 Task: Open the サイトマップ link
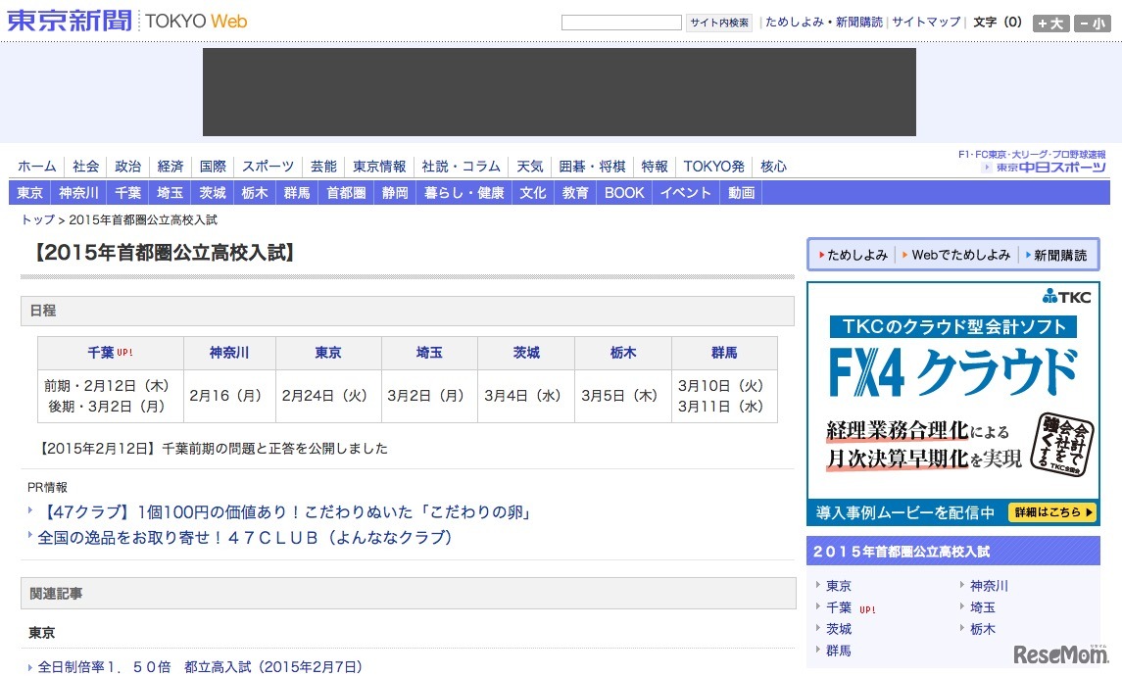923,22
